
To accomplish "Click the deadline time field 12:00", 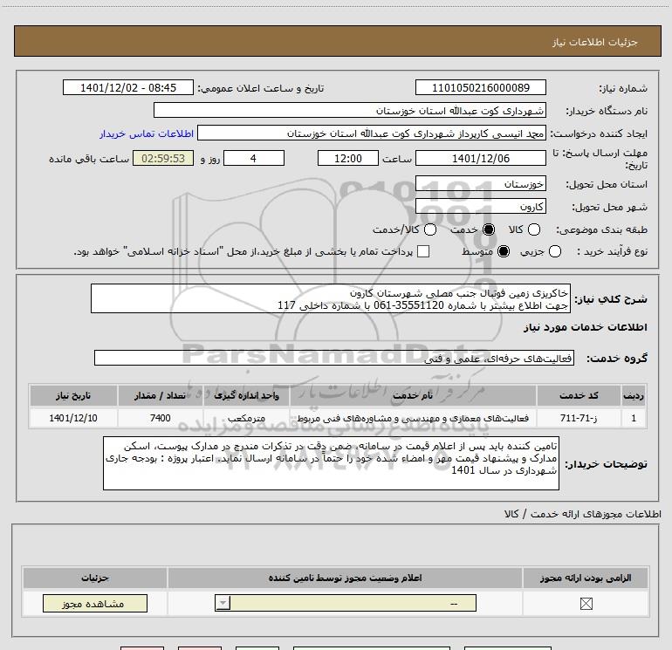I will tap(348, 158).
